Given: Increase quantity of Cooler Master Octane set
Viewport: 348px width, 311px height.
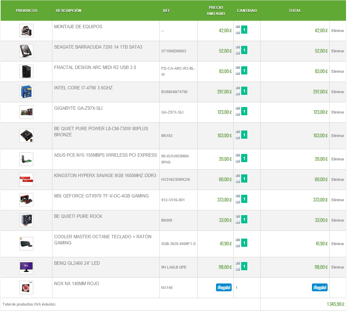Looking at the screenshot, I should (x=238, y=240).
